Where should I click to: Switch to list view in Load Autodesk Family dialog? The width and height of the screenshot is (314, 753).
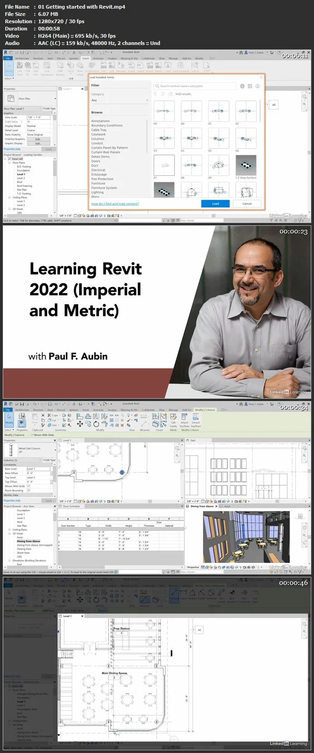coord(250,86)
